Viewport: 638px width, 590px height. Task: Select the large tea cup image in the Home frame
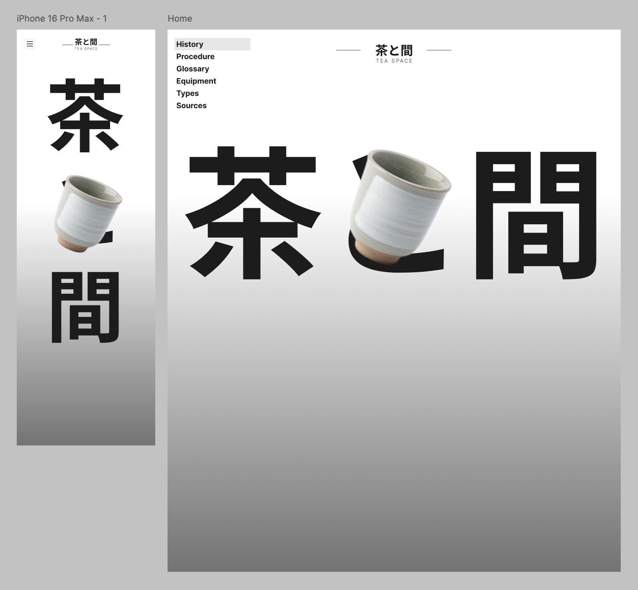(400, 204)
